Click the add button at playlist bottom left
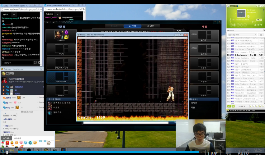Image resolution: width=265 pixels, height=155 pixels. [x=229, y=106]
